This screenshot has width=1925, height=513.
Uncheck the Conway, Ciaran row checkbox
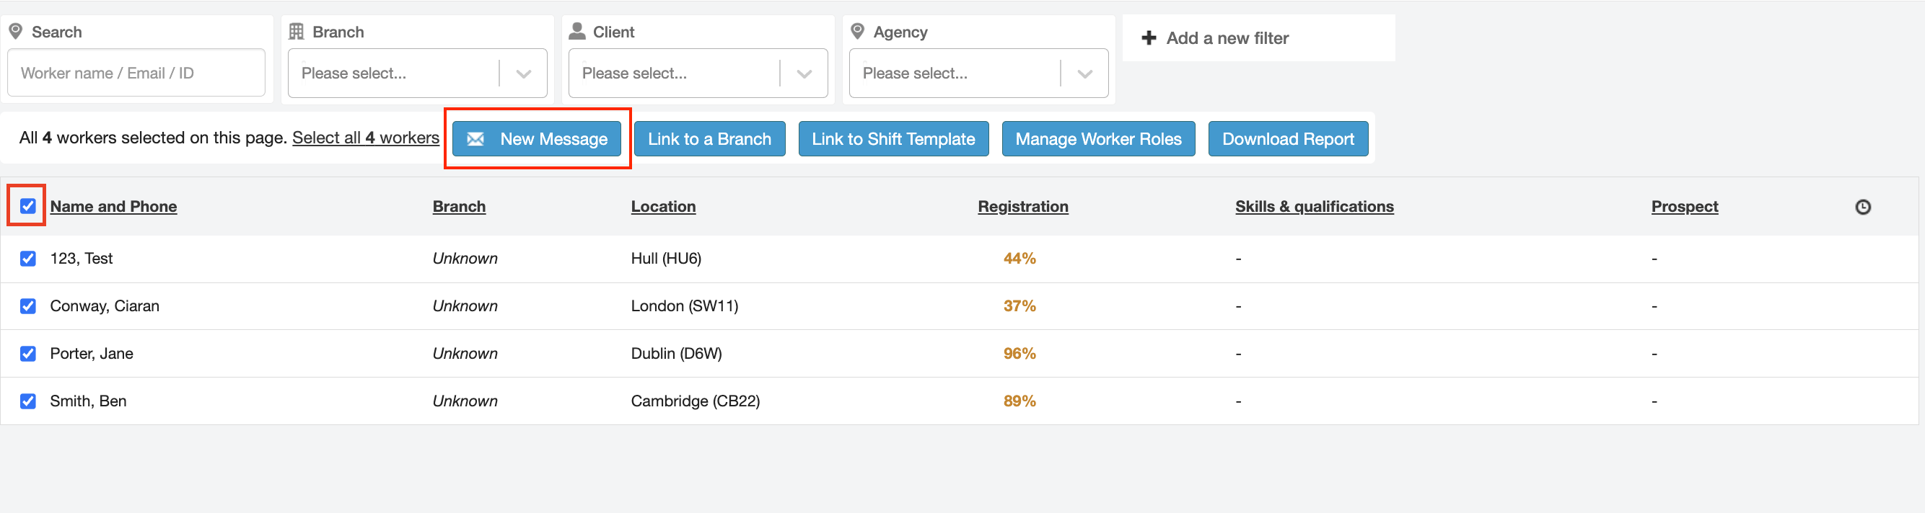27,306
